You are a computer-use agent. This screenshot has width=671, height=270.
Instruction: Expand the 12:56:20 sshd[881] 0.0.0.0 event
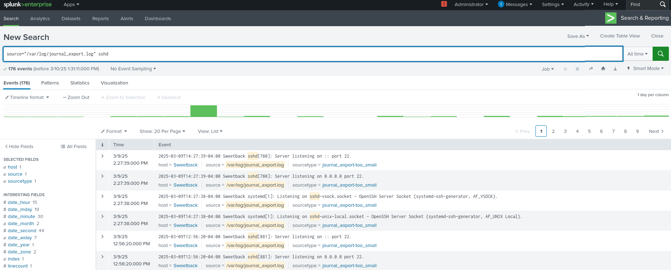(x=102, y=257)
